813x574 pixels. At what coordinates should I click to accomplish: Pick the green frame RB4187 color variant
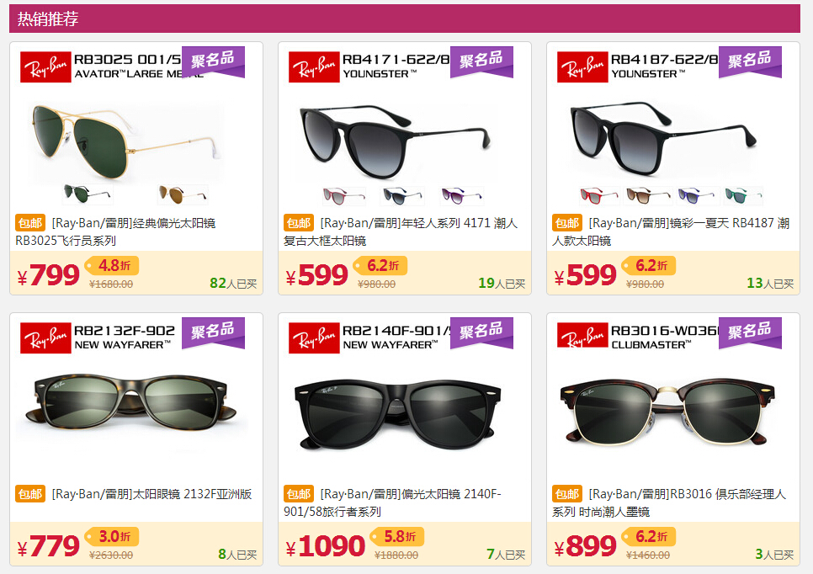[743, 196]
